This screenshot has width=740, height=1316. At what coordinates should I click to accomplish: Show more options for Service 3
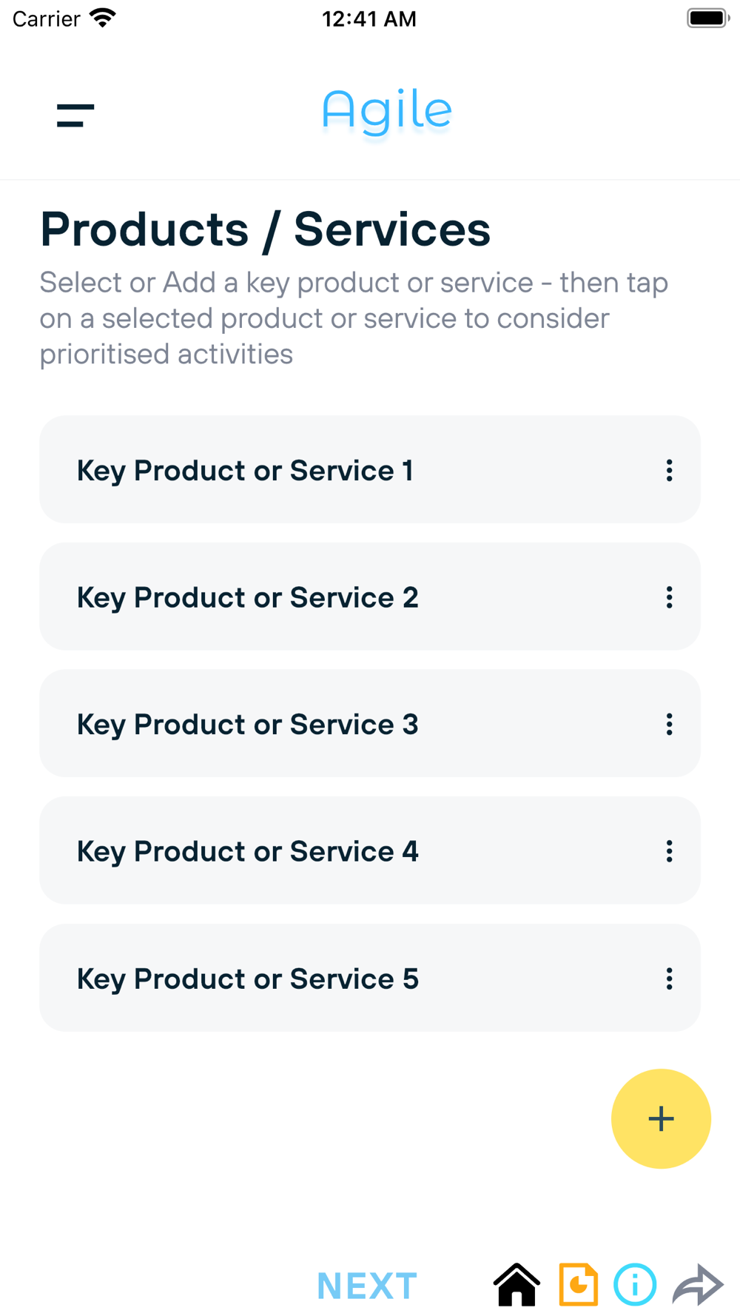[x=669, y=725]
